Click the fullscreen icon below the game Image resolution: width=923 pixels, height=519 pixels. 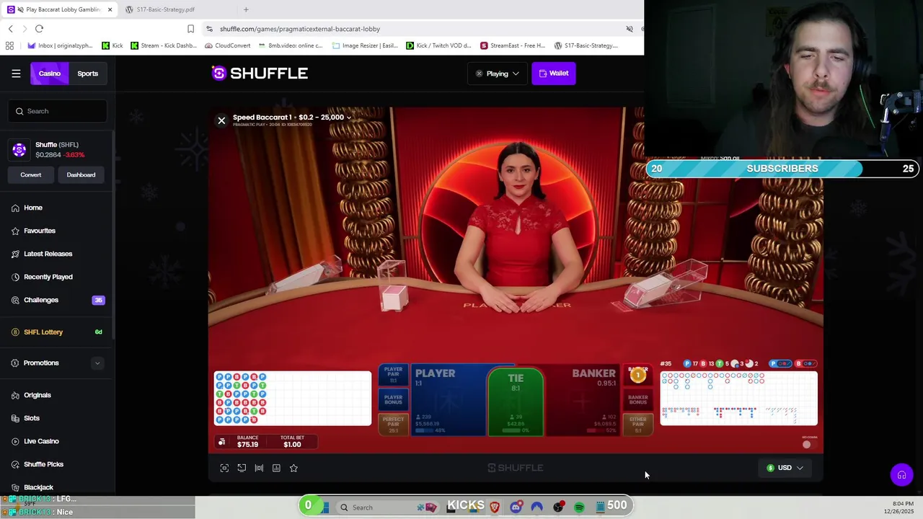[224, 468]
